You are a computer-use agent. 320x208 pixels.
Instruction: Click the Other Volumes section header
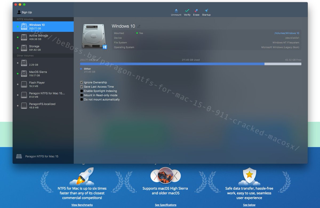(25, 56)
